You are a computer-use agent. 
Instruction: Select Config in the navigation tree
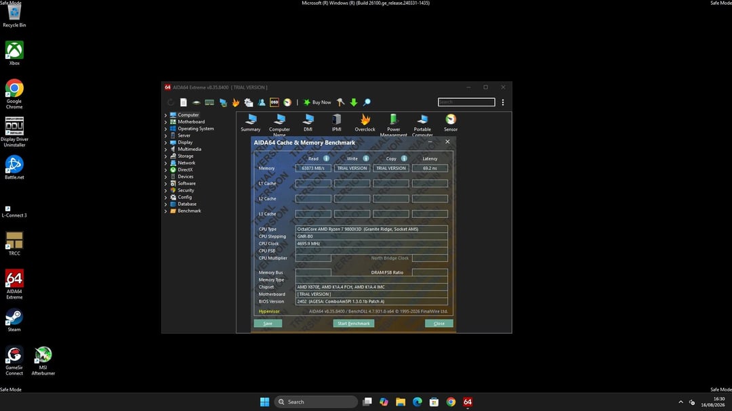184,197
